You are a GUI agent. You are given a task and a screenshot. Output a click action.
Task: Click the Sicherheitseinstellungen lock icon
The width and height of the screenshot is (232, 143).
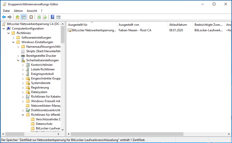(x=23, y=60)
